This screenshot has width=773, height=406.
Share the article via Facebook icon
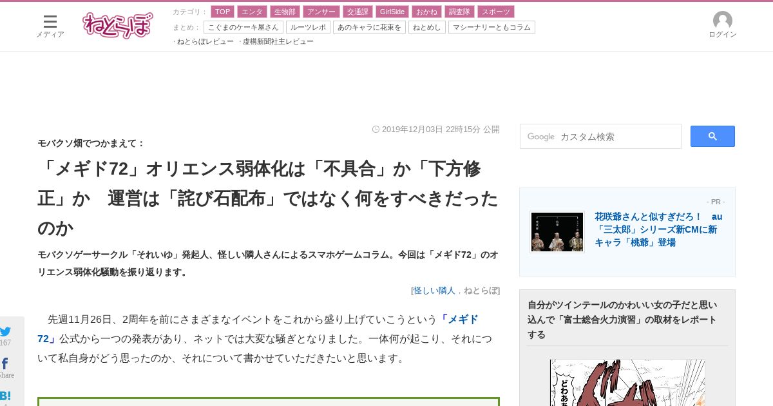tap(5, 364)
